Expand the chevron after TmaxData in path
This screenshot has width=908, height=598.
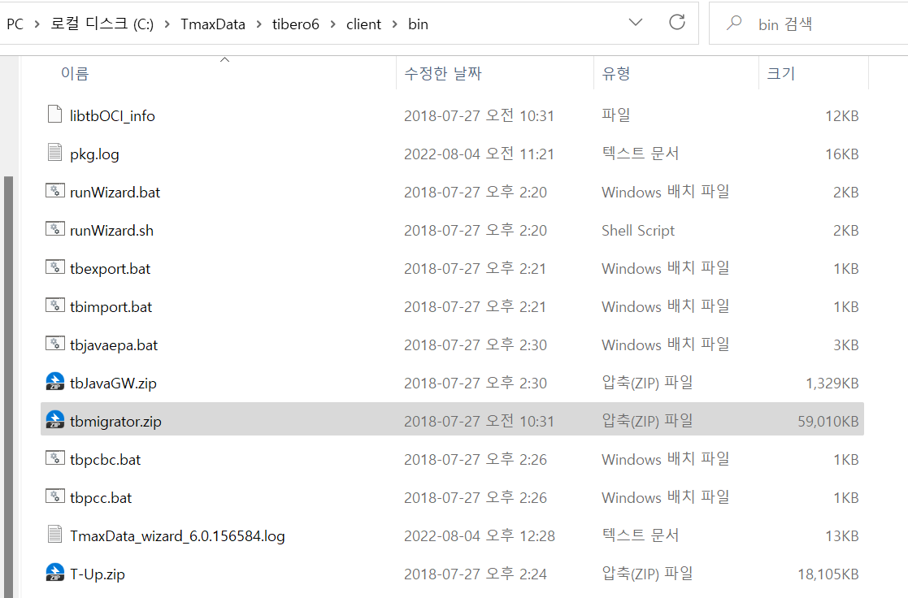tap(258, 24)
